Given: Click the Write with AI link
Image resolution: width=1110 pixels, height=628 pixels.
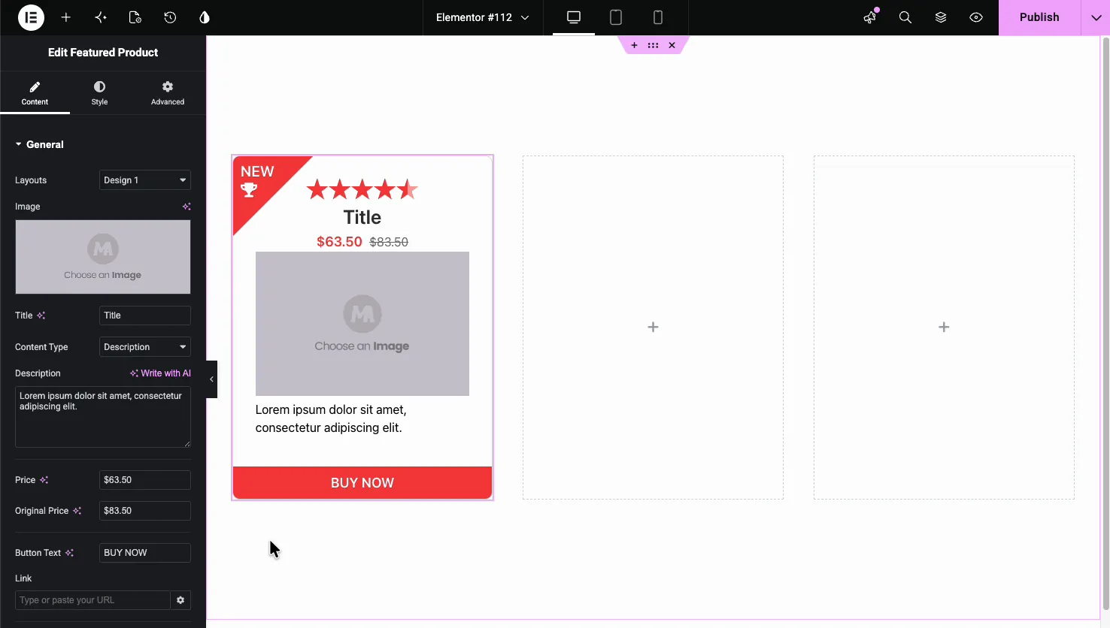Looking at the screenshot, I should pos(160,373).
